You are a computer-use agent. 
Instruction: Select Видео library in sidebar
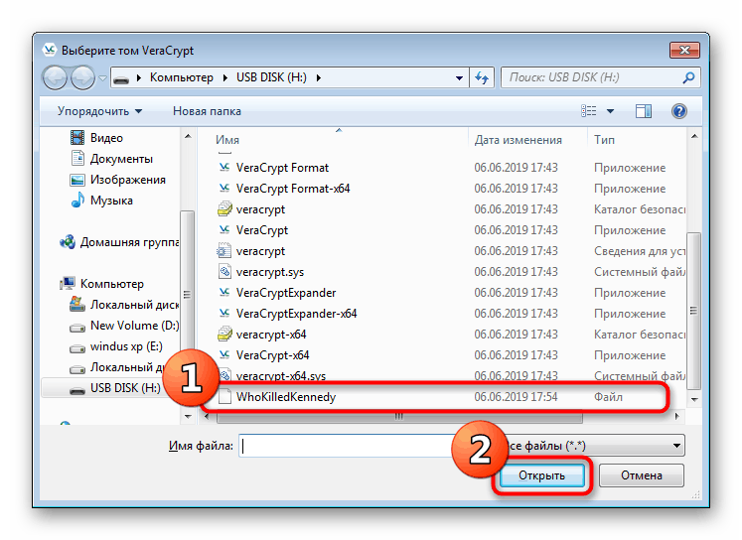tap(97, 138)
